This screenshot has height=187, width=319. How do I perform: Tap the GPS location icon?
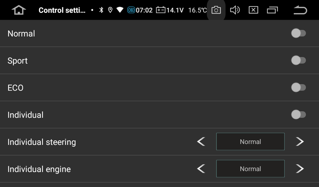(110, 10)
